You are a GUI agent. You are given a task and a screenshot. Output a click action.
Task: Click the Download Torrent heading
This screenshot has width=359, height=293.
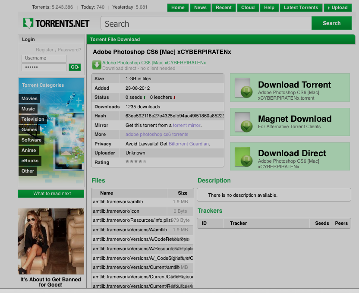coord(294,85)
